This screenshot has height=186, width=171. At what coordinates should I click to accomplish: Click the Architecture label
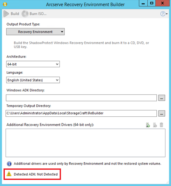pyautogui.click(x=16, y=57)
